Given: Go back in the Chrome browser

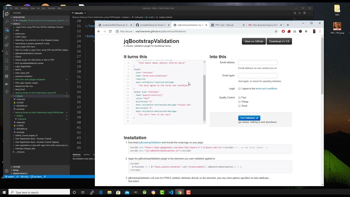Looking at the screenshot, I should [99, 31].
